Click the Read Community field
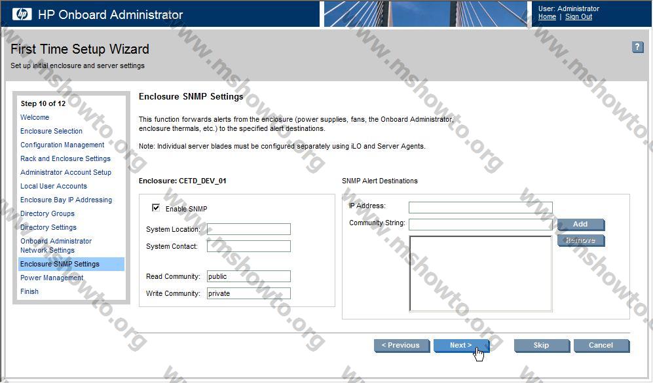 [249, 276]
